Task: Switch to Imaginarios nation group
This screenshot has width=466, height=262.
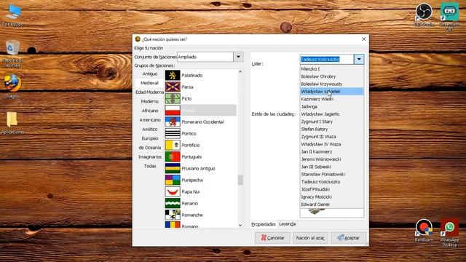Action: 150,156
